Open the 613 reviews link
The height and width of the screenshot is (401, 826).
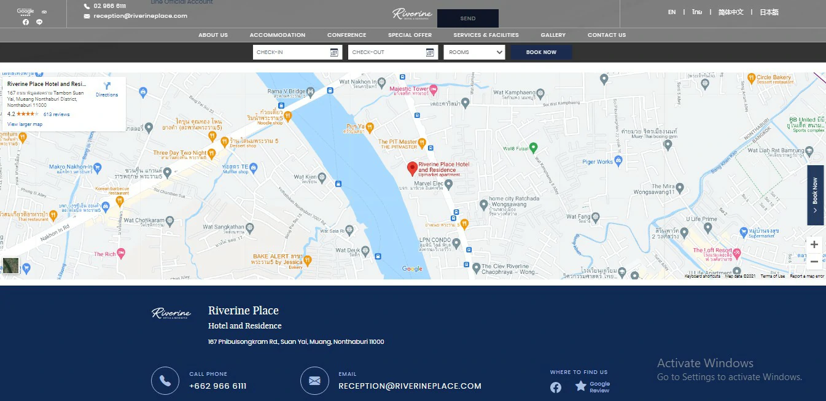(56, 115)
